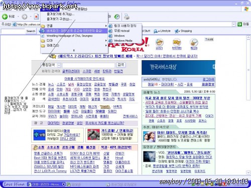Viewport: 251px width, 188px height.
Task: Click the face thumbnail in 동영상 section
Action: [149, 156]
